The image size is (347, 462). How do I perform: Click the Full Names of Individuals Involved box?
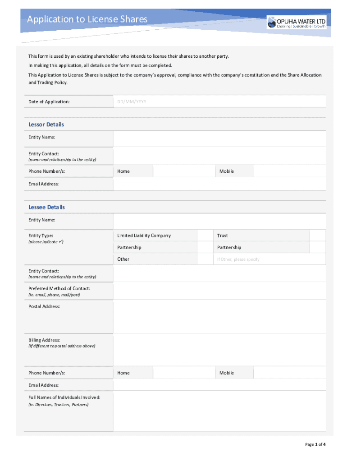coord(219,411)
